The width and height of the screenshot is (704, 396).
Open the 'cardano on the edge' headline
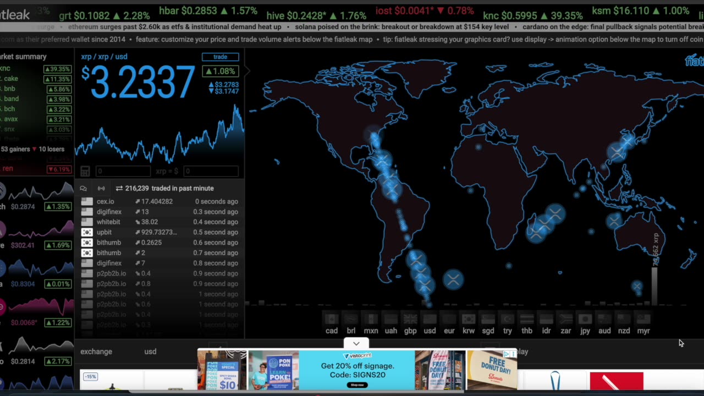click(613, 26)
